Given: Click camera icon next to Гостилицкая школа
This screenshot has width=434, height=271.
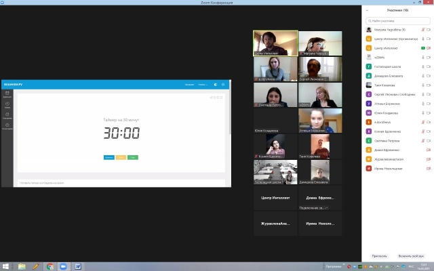Looking at the screenshot, I should point(429,66).
